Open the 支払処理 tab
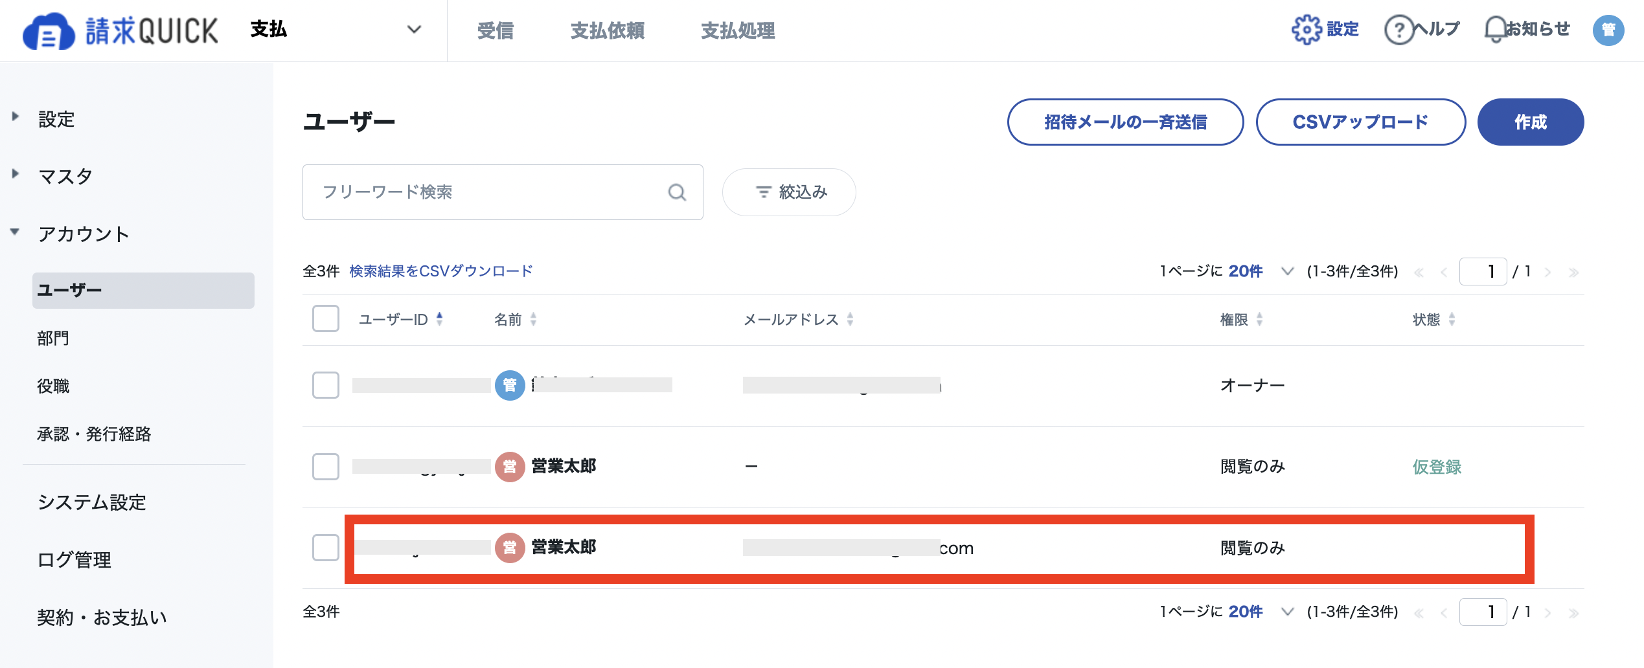1644x668 pixels. 738,30
